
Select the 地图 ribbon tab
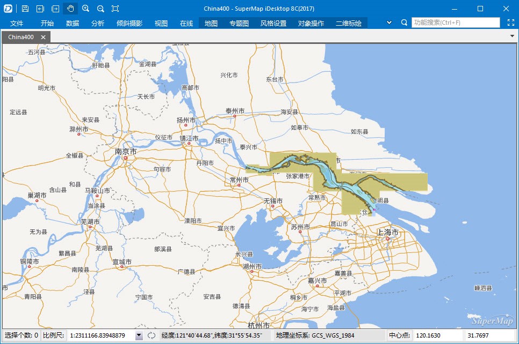pyautogui.click(x=211, y=23)
